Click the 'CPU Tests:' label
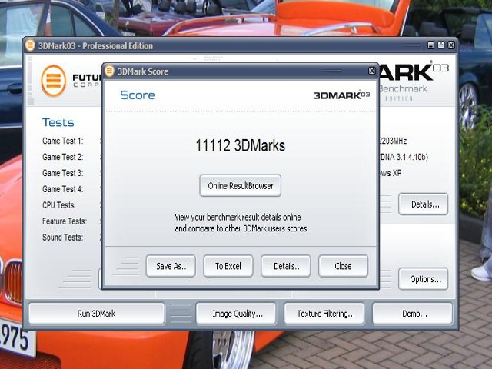This screenshot has width=492, height=369. click(59, 205)
